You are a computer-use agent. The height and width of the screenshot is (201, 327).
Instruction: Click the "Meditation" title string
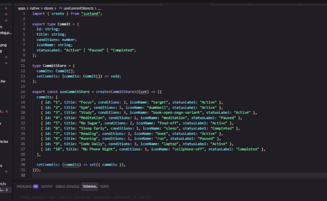92,118
